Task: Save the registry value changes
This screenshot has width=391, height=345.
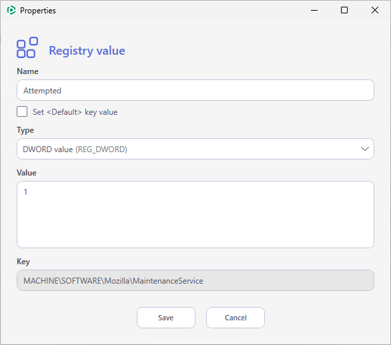Action: [166, 318]
